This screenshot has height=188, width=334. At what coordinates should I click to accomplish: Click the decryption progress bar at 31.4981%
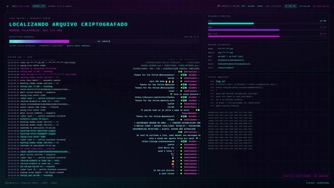(104, 41)
